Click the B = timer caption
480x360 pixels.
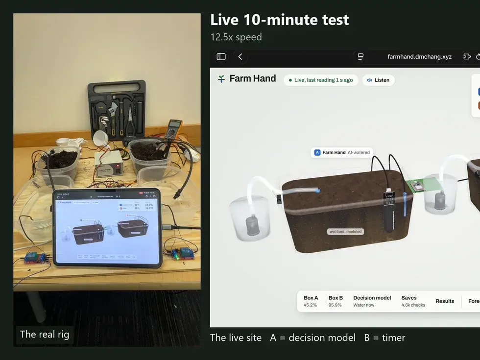384,337
